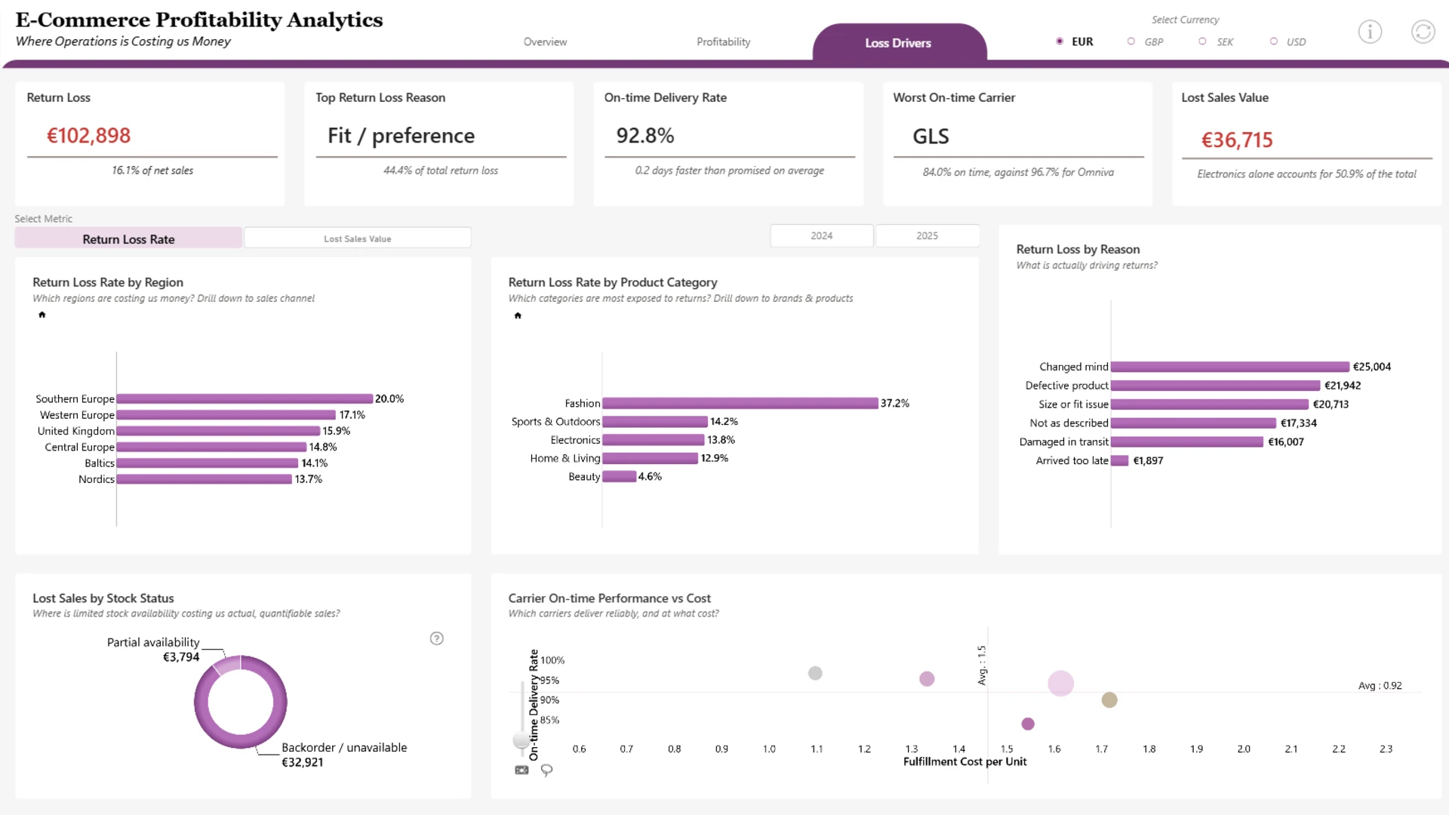
Task: Click the lasso select icon under scatter chart
Action: [x=546, y=770]
